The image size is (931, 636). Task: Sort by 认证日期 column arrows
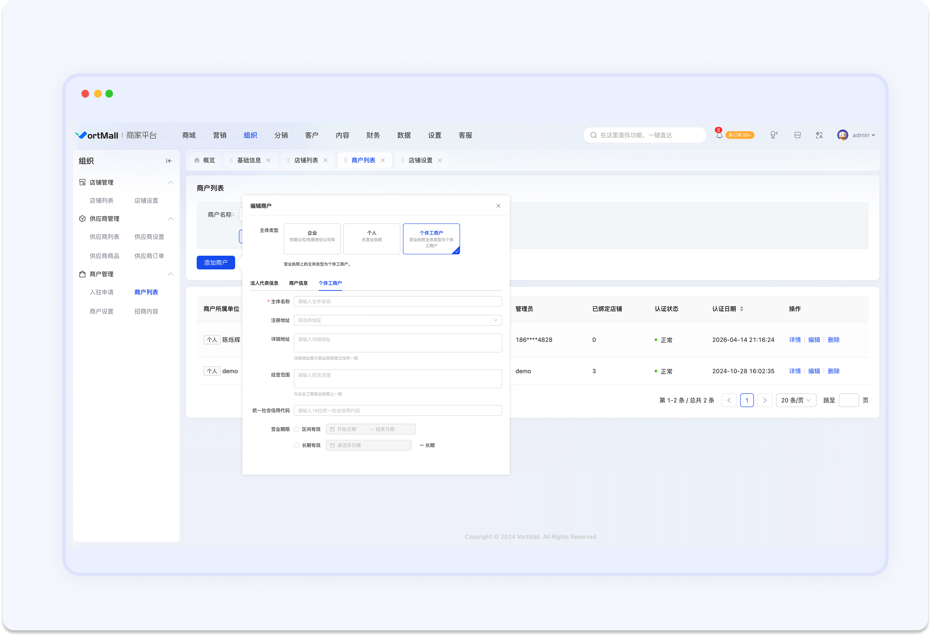pos(742,309)
